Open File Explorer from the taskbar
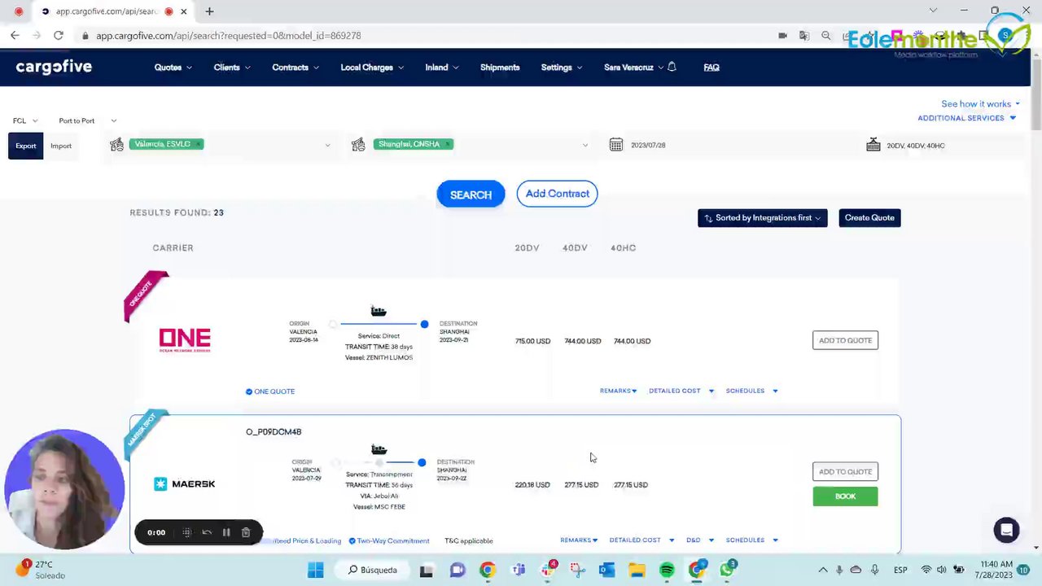 pyautogui.click(x=637, y=570)
